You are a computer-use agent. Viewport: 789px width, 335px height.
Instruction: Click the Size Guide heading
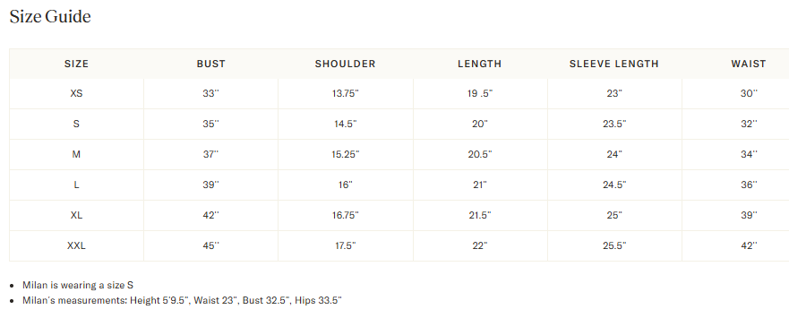tap(50, 17)
